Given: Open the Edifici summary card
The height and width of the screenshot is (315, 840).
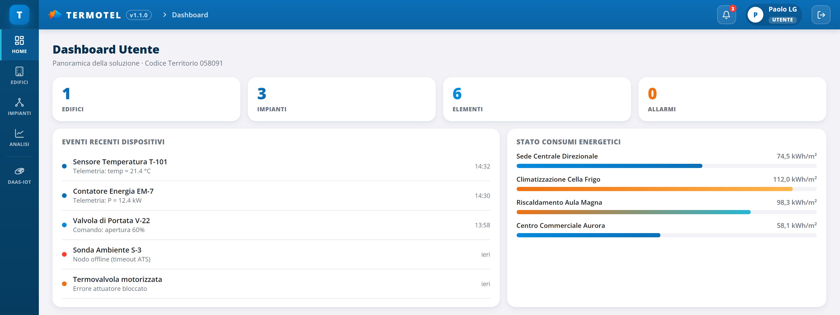Looking at the screenshot, I should click(x=146, y=99).
